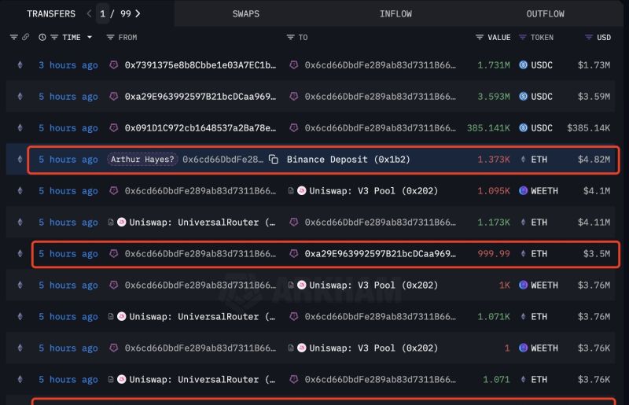The height and width of the screenshot is (405, 629).
Task: Open Uniswap V3 Pool in 1.095K WEETH row
Action: [373, 190]
